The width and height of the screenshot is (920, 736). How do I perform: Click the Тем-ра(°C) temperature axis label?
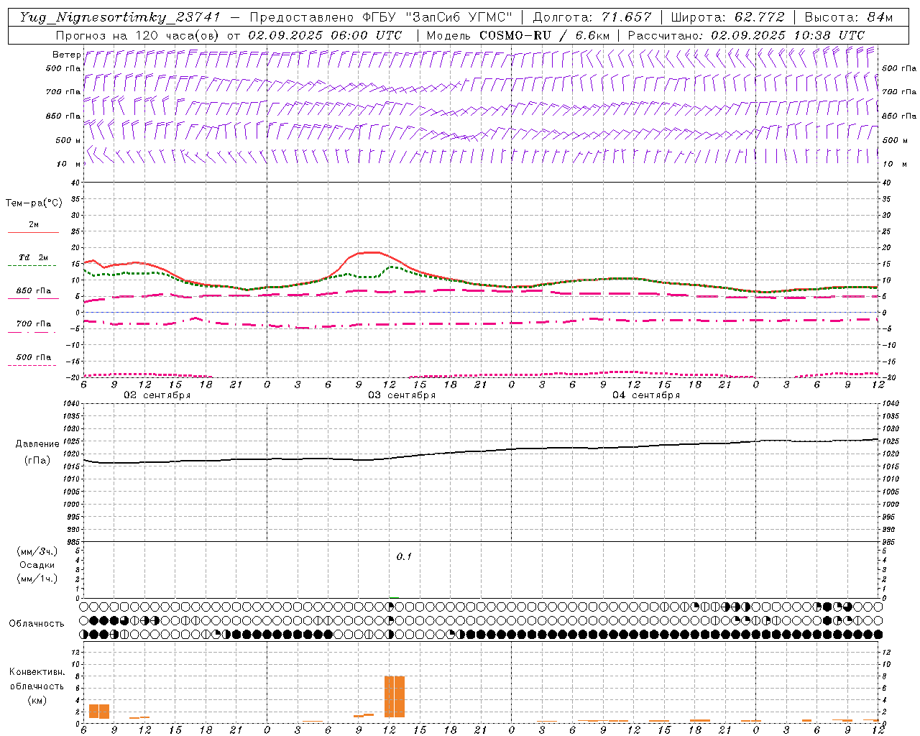coord(34,203)
